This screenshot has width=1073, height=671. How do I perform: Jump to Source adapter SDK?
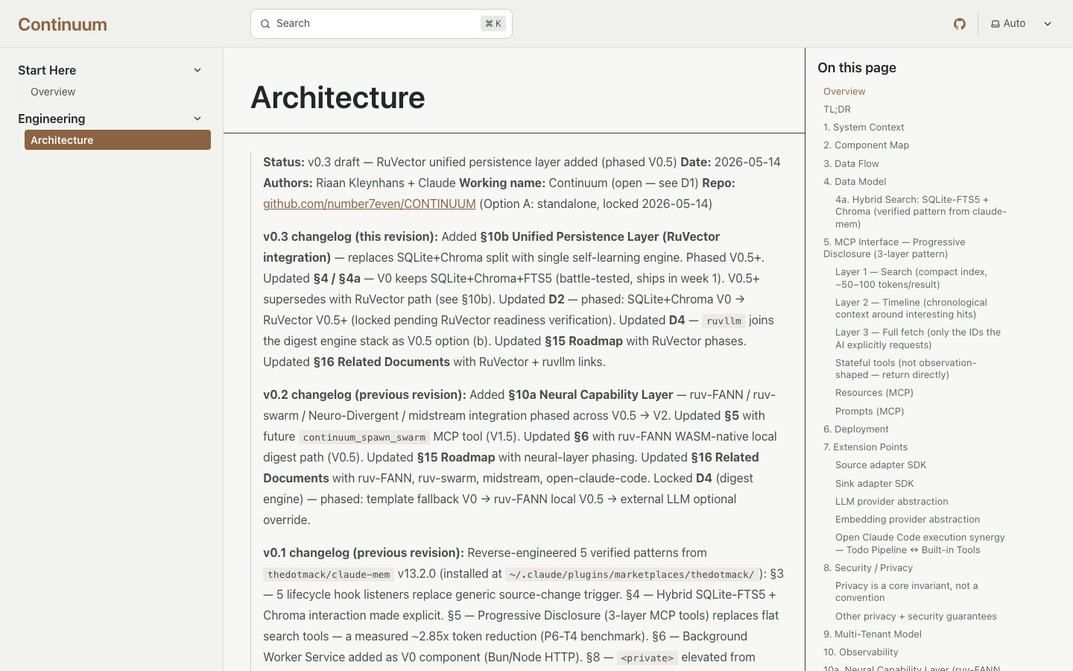coord(881,465)
